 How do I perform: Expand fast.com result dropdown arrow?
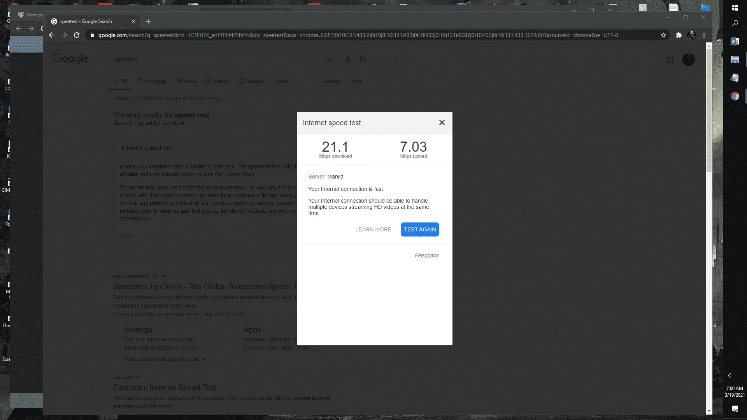pos(139,377)
